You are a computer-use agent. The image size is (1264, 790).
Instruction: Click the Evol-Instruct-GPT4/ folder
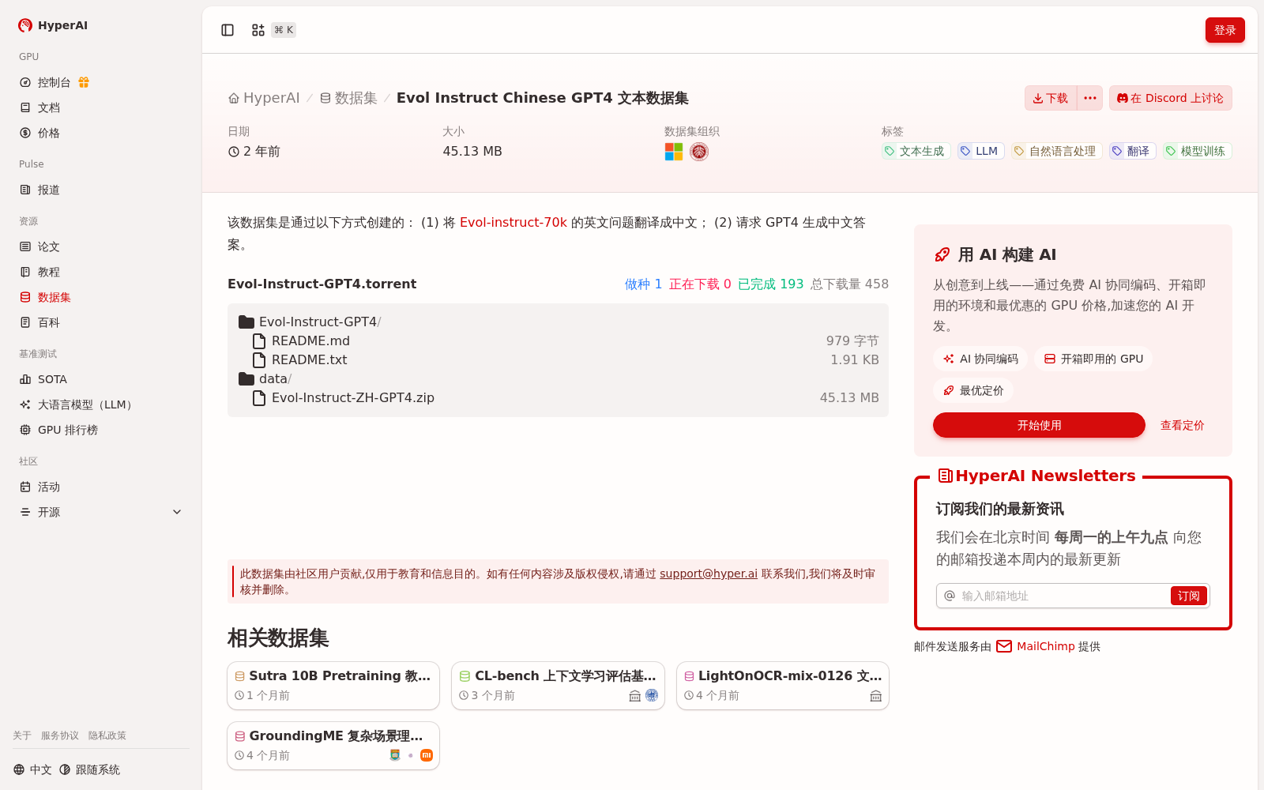pos(310,322)
